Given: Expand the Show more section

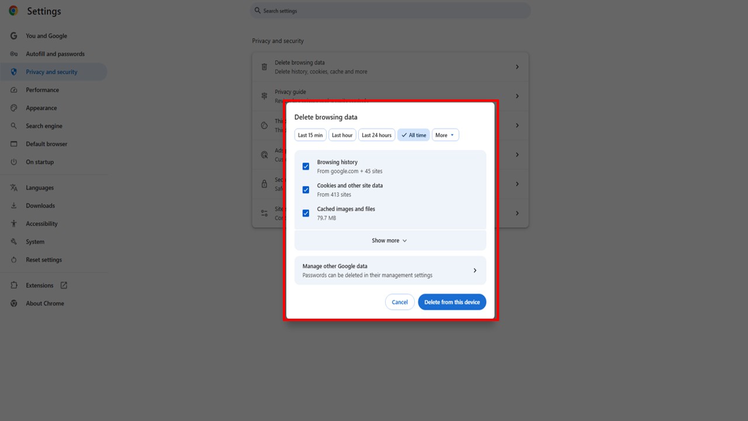Looking at the screenshot, I should [x=390, y=240].
